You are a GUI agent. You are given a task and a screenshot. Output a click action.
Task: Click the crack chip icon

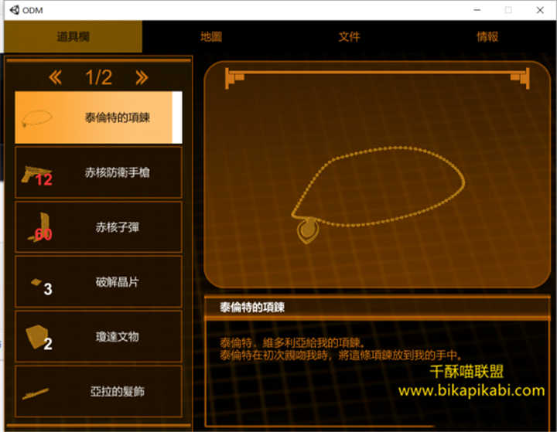(36, 284)
